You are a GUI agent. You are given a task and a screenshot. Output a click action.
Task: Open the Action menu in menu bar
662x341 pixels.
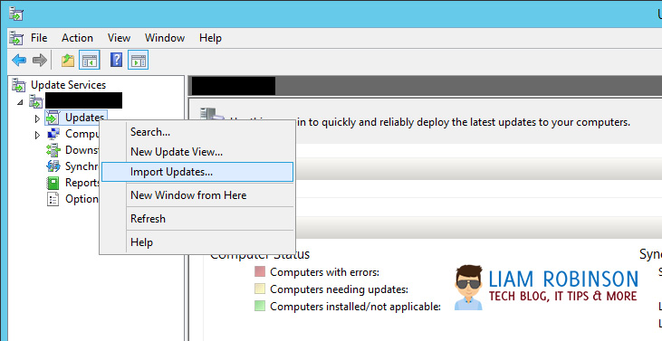77,38
